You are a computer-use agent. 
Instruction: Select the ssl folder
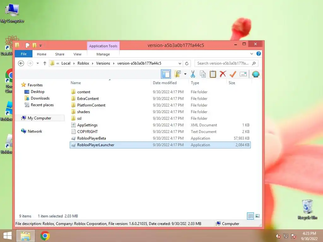point(160,118)
